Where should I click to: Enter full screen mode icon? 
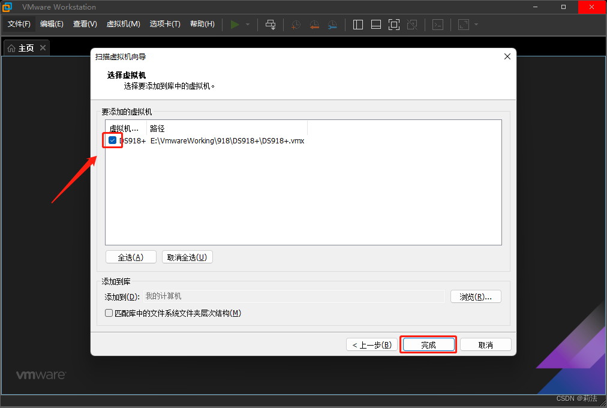pyautogui.click(x=393, y=25)
